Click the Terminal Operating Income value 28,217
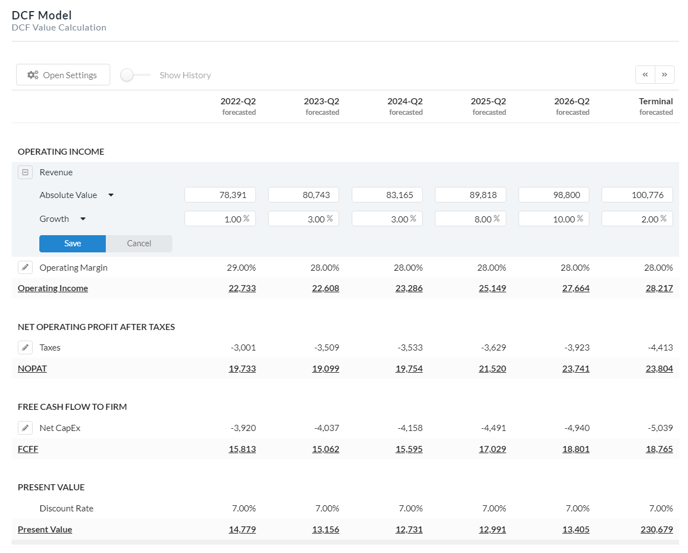The height and width of the screenshot is (553, 688). 659,288
